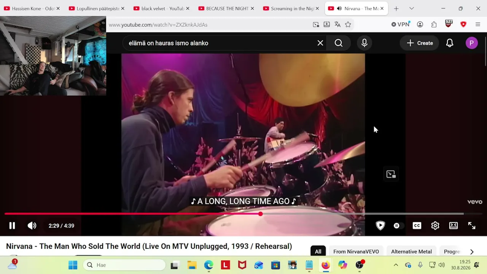The width and height of the screenshot is (487, 274).
Task: Select the Nirvana - The Man tab
Action: click(x=356, y=8)
